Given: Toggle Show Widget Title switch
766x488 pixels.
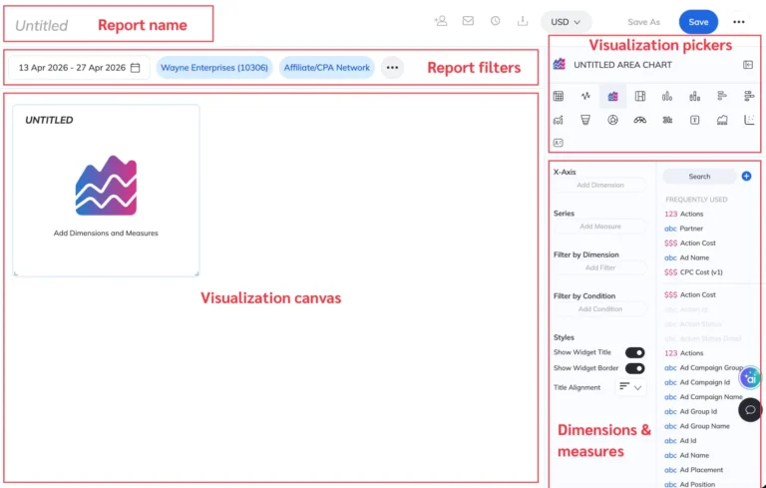Looking at the screenshot, I should pyautogui.click(x=635, y=352).
